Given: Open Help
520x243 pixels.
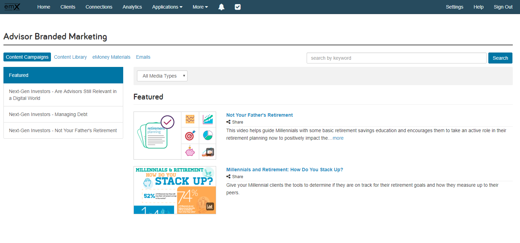Looking at the screenshot, I should [x=478, y=7].
